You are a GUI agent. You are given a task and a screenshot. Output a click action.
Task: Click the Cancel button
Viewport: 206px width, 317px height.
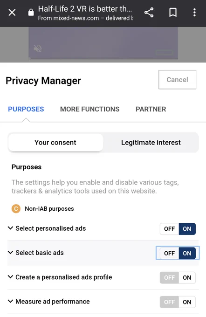[177, 79]
